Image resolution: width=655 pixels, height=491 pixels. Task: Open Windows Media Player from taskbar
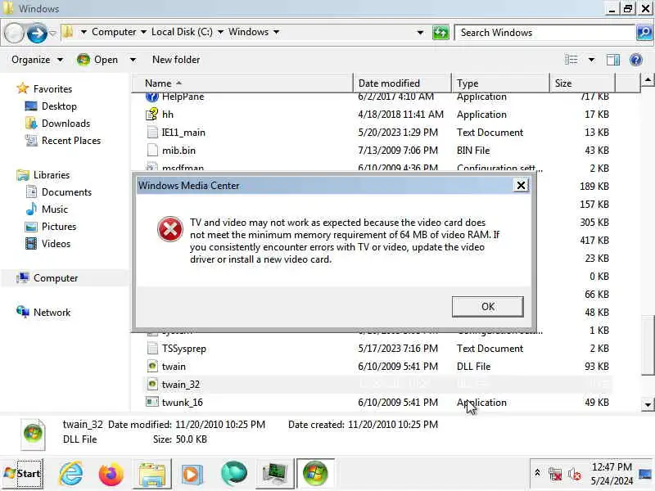coord(192,474)
